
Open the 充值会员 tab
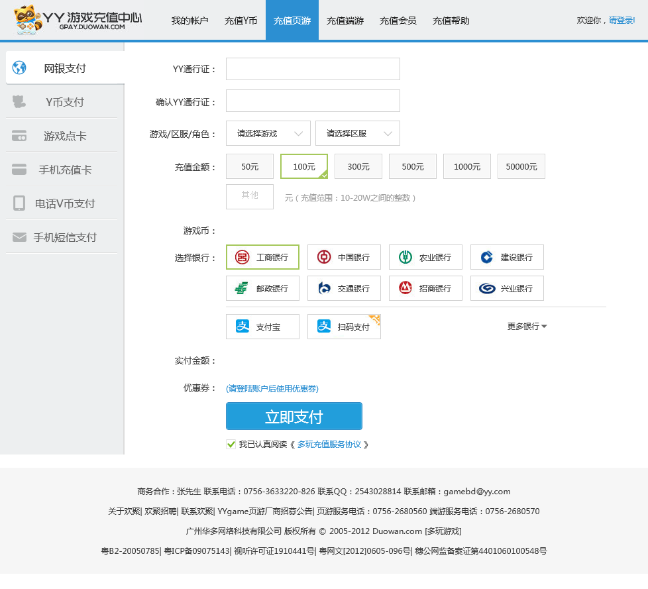coord(398,21)
